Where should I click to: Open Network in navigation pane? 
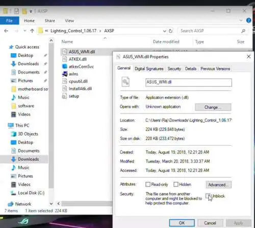click(x=20, y=204)
